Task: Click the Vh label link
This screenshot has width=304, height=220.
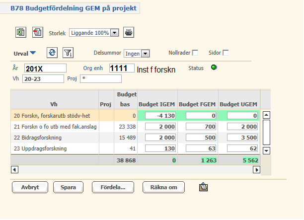Action: tap(16, 78)
